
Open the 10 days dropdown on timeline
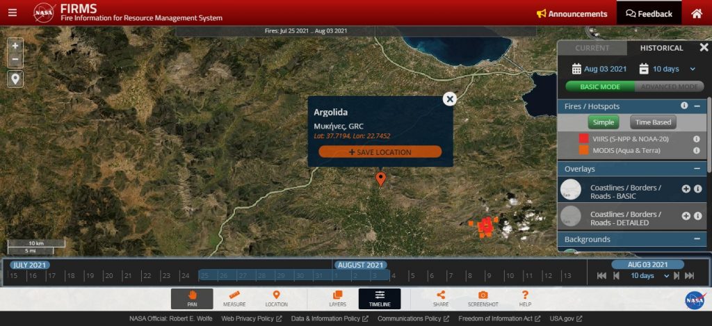[x=650, y=275]
